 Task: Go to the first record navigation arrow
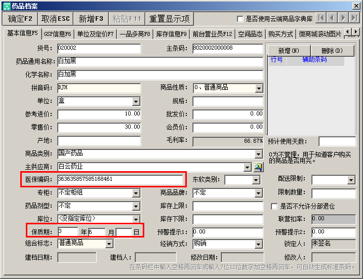pos(320,18)
